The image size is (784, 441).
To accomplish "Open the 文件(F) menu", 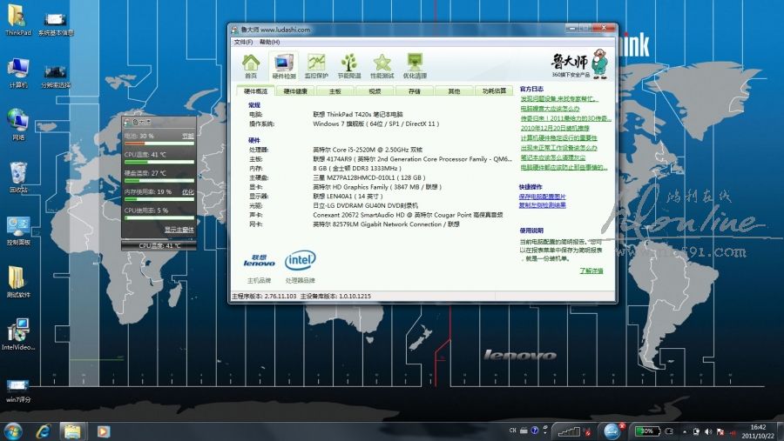I will (243, 42).
